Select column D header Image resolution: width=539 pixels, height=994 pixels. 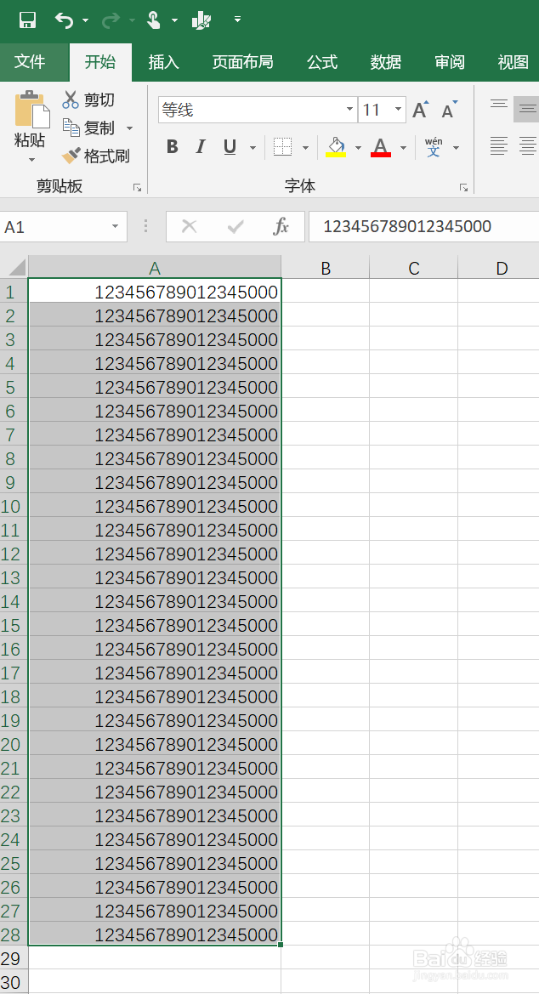click(x=498, y=268)
